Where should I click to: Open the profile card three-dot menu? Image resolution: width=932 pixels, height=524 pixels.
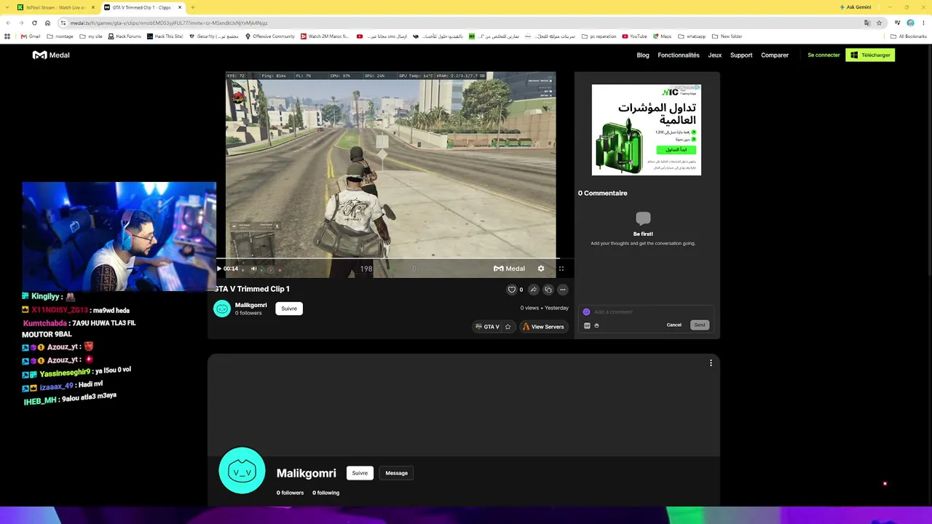(711, 363)
